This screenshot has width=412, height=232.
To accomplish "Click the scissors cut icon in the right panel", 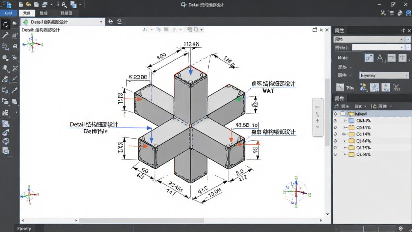I will (396, 87).
